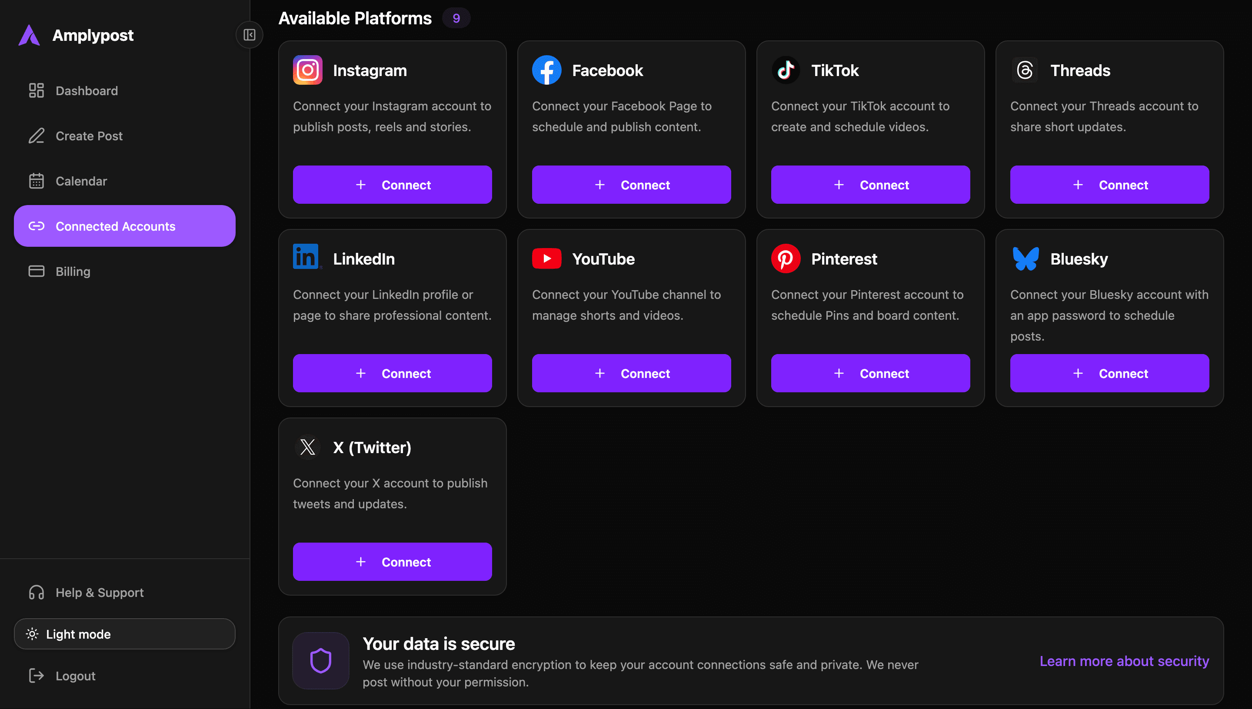This screenshot has width=1252, height=709.
Task: Click the Amplypost logo icon
Action: coord(29,35)
